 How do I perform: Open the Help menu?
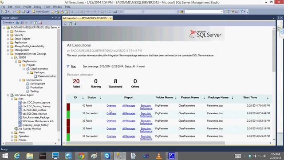tap(67, 7)
